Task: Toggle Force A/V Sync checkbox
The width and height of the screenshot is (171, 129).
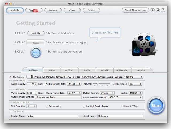Action: (122, 106)
